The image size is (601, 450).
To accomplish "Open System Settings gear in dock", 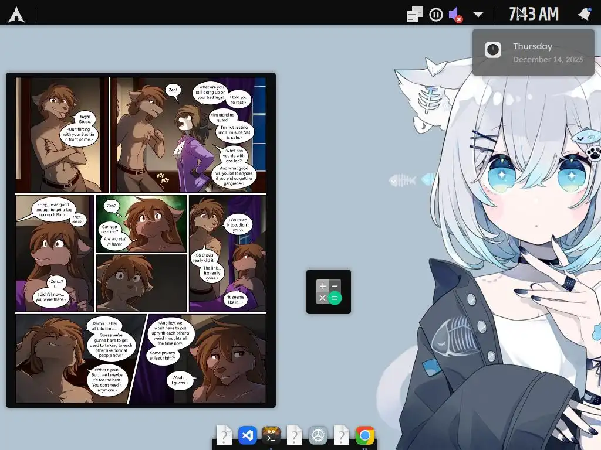I will coord(318,435).
